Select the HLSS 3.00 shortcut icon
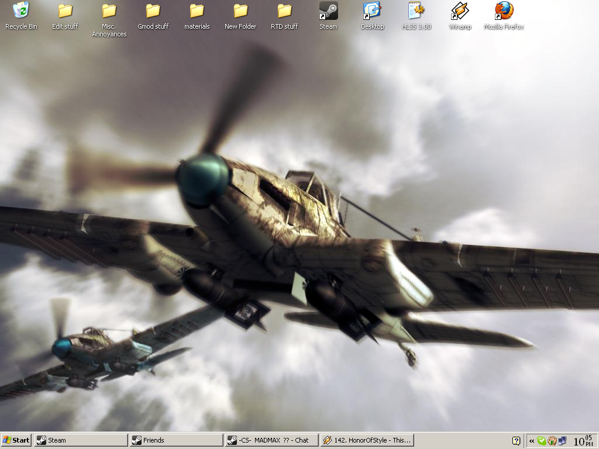This screenshot has height=449, width=599. (x=416, y=11)
